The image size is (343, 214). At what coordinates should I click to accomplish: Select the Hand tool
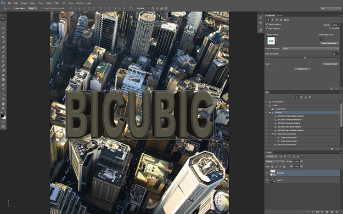coord(3,104)
